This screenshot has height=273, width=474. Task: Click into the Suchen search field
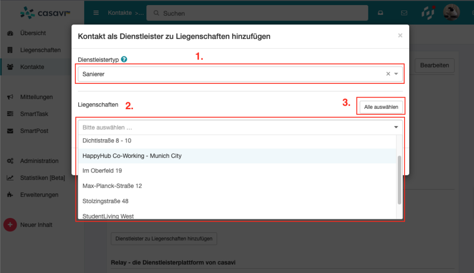click(257, 13)
